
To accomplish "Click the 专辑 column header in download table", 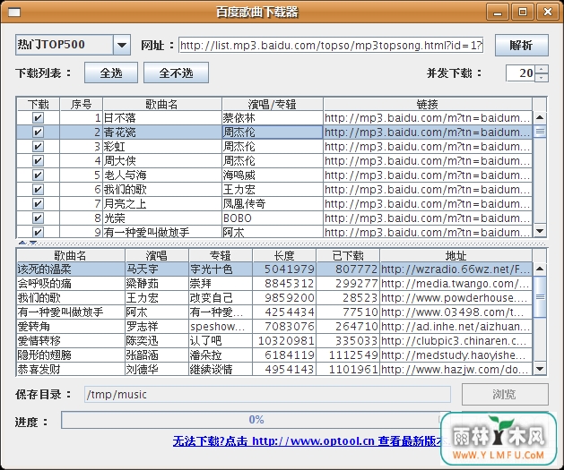I will pyautogui.click(x=221, y=256).
